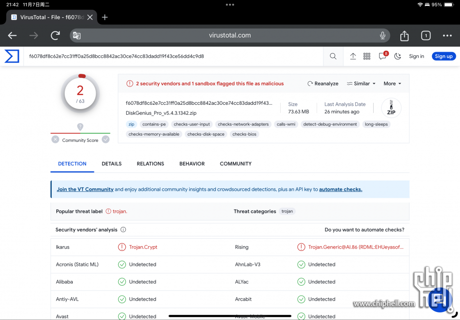Reload the page with the refresh icon
Viewport: 460px width, 320px height.
(x=55, y=36)
